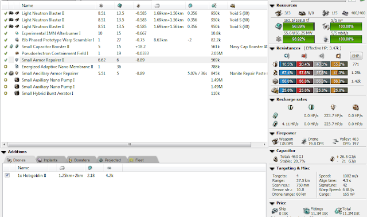This screenshot has height=217, width=367.
Task: Select the Small Auxiliary Nano Pump I first row
Action: (134, 80)
